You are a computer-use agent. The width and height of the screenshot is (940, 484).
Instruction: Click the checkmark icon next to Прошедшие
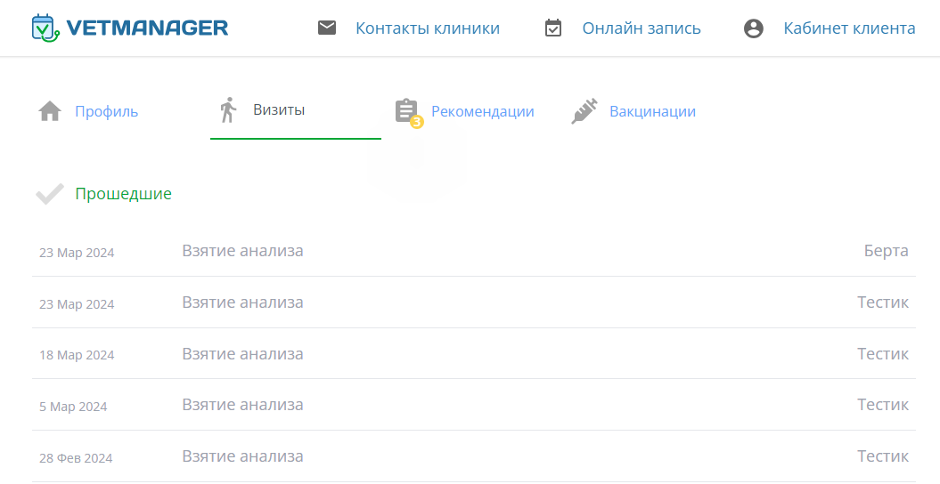click(50, 193)
